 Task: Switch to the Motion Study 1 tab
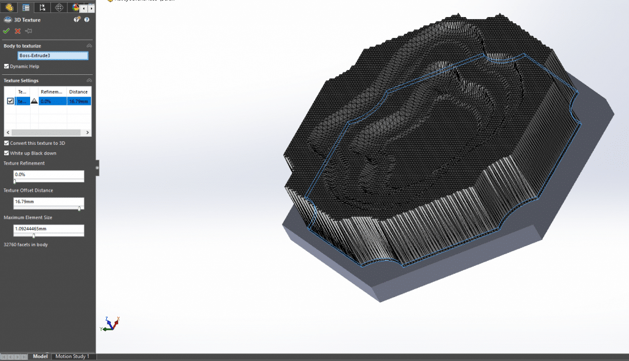(72, 356)
